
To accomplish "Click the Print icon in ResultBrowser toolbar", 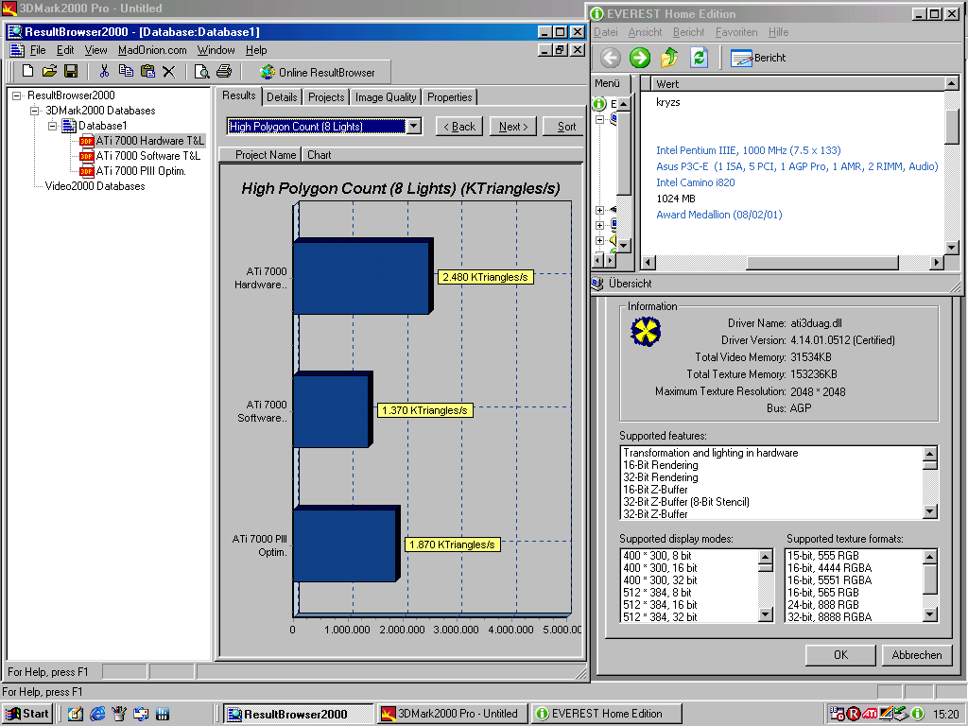I will (x=223, y=72).
